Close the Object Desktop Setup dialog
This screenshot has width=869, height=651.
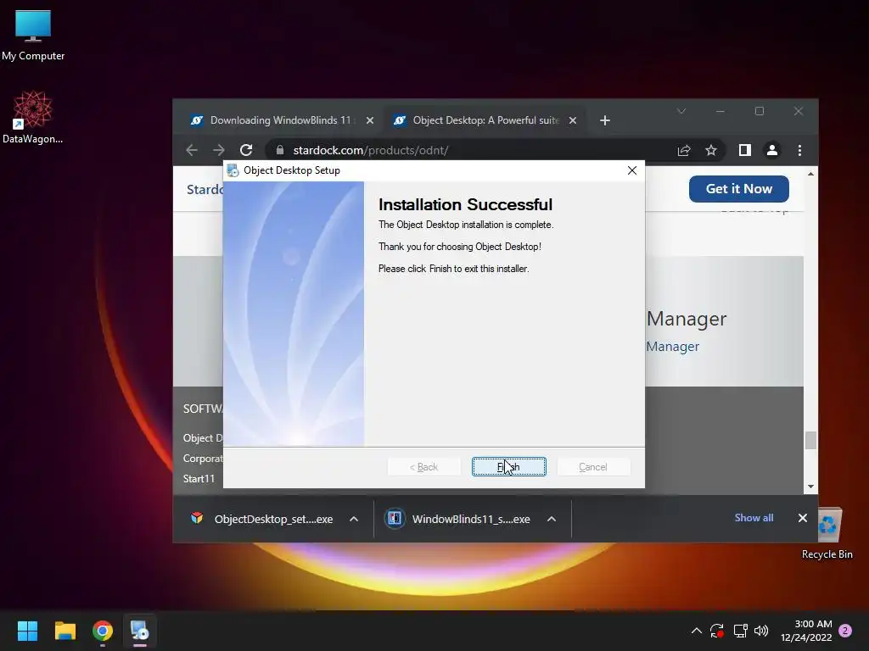pos(631,170)
